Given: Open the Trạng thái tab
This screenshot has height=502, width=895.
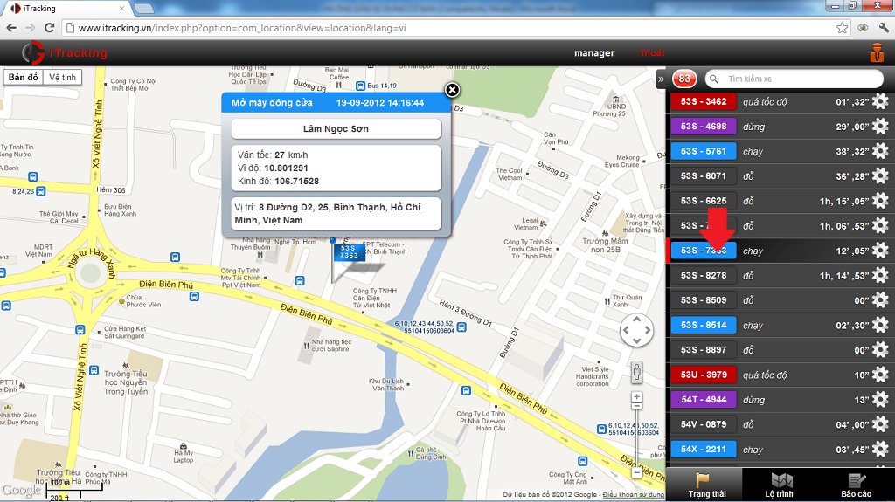Looking at the screenshot, I should [706, 485].
